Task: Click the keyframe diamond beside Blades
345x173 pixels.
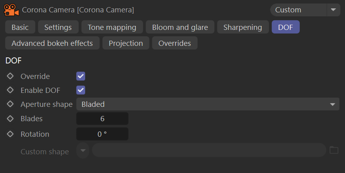Action: 10,119
